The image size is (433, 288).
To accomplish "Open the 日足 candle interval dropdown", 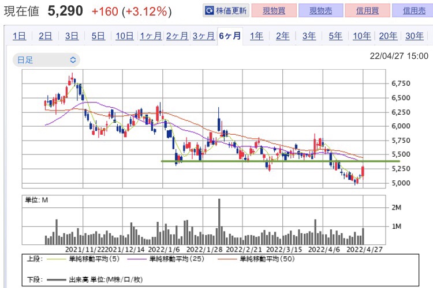I will click(x=46, y=60).
